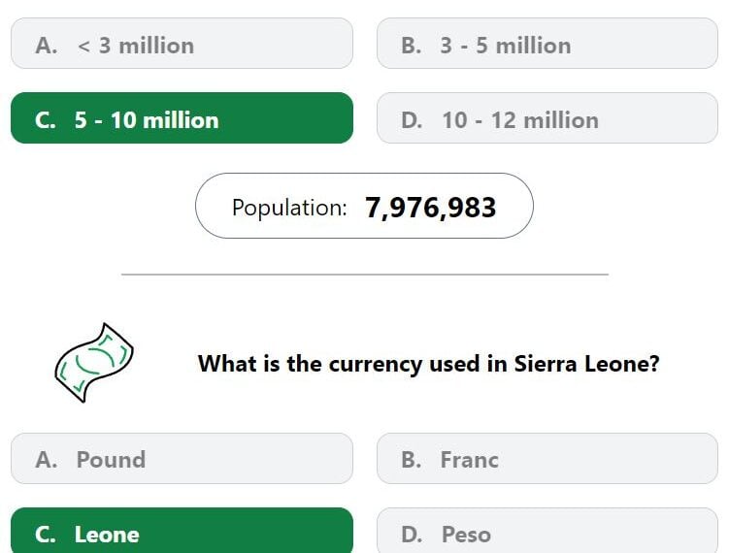Click the "Population:" label text
Image resolution: width=729 pixels, height=553 pixels.
tap(289, 208)
